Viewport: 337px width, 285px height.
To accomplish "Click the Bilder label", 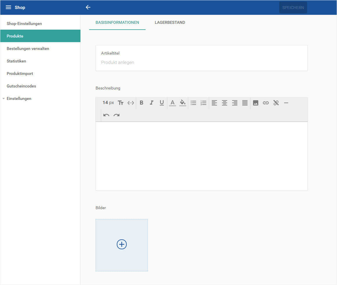I will click(x=101, y=208).
